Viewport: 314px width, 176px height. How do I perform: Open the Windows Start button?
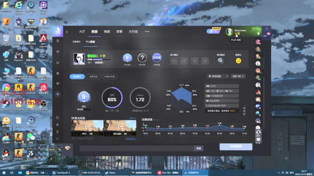coord(4,172)
